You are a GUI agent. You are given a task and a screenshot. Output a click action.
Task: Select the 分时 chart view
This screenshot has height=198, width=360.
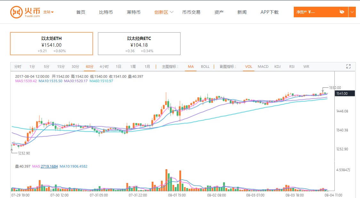(x=18, y=67)
